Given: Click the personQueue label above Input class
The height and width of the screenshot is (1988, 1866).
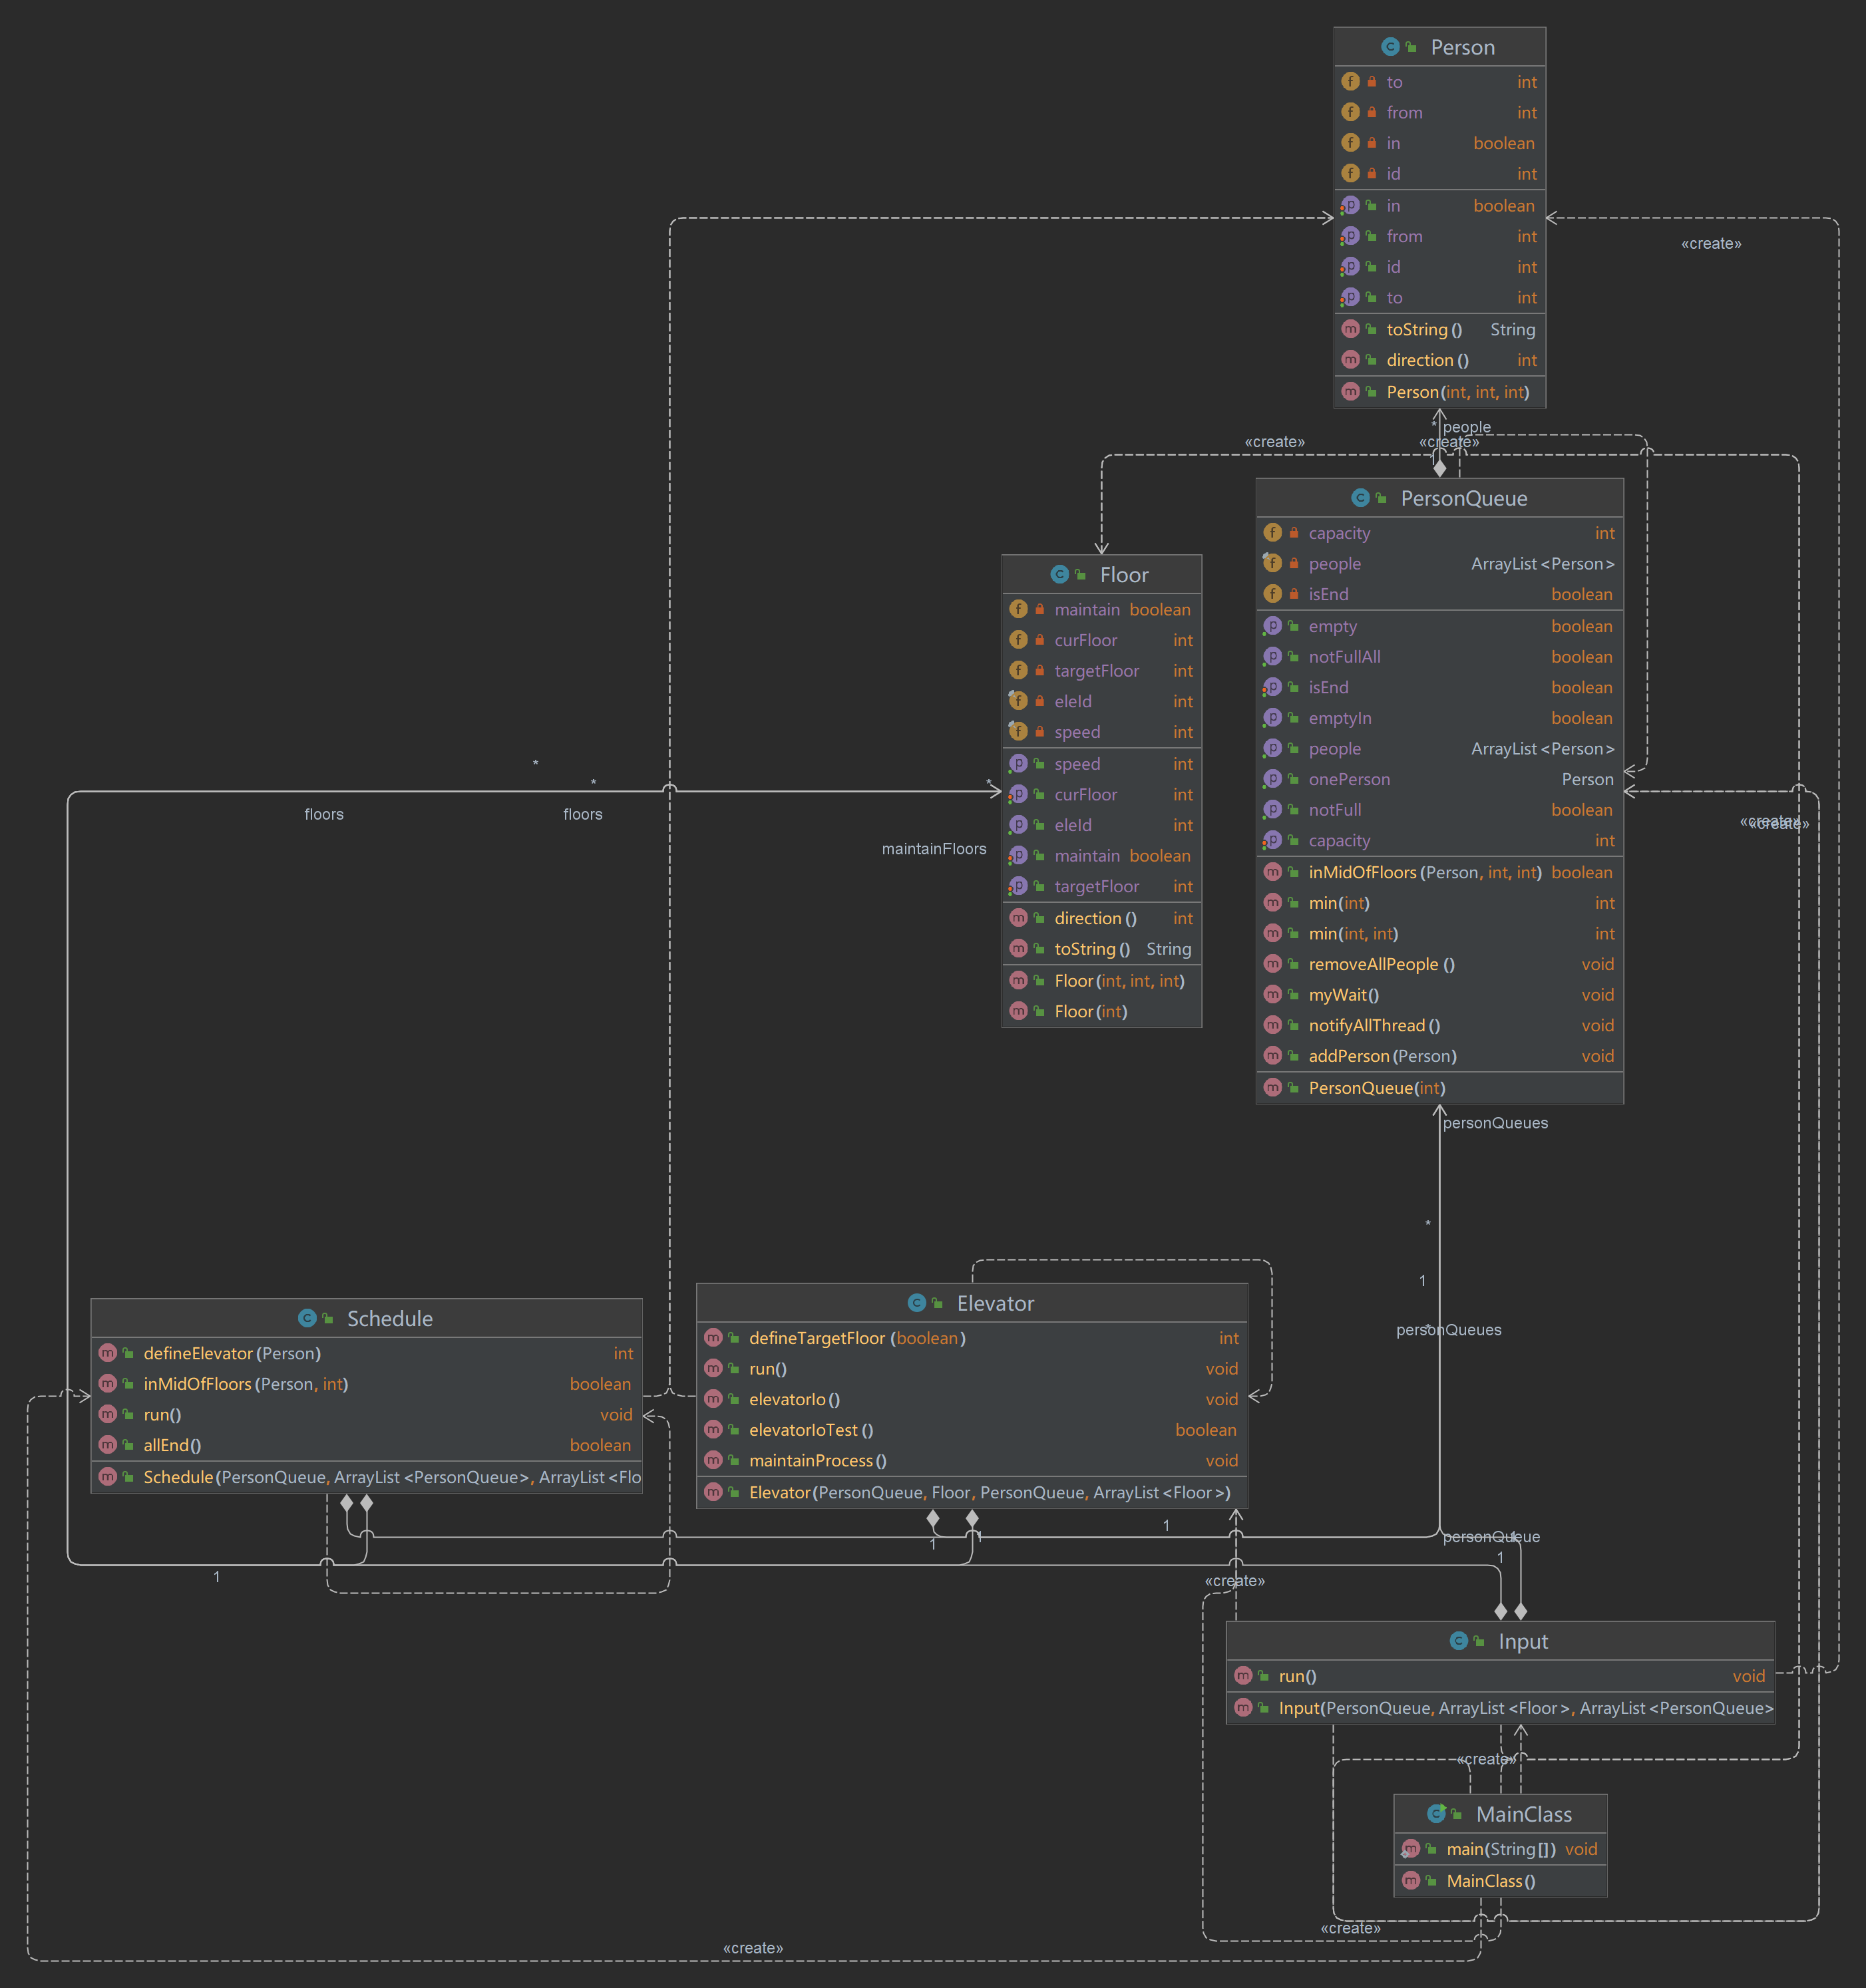Looking at the screenshot, I should 1491,1537.
